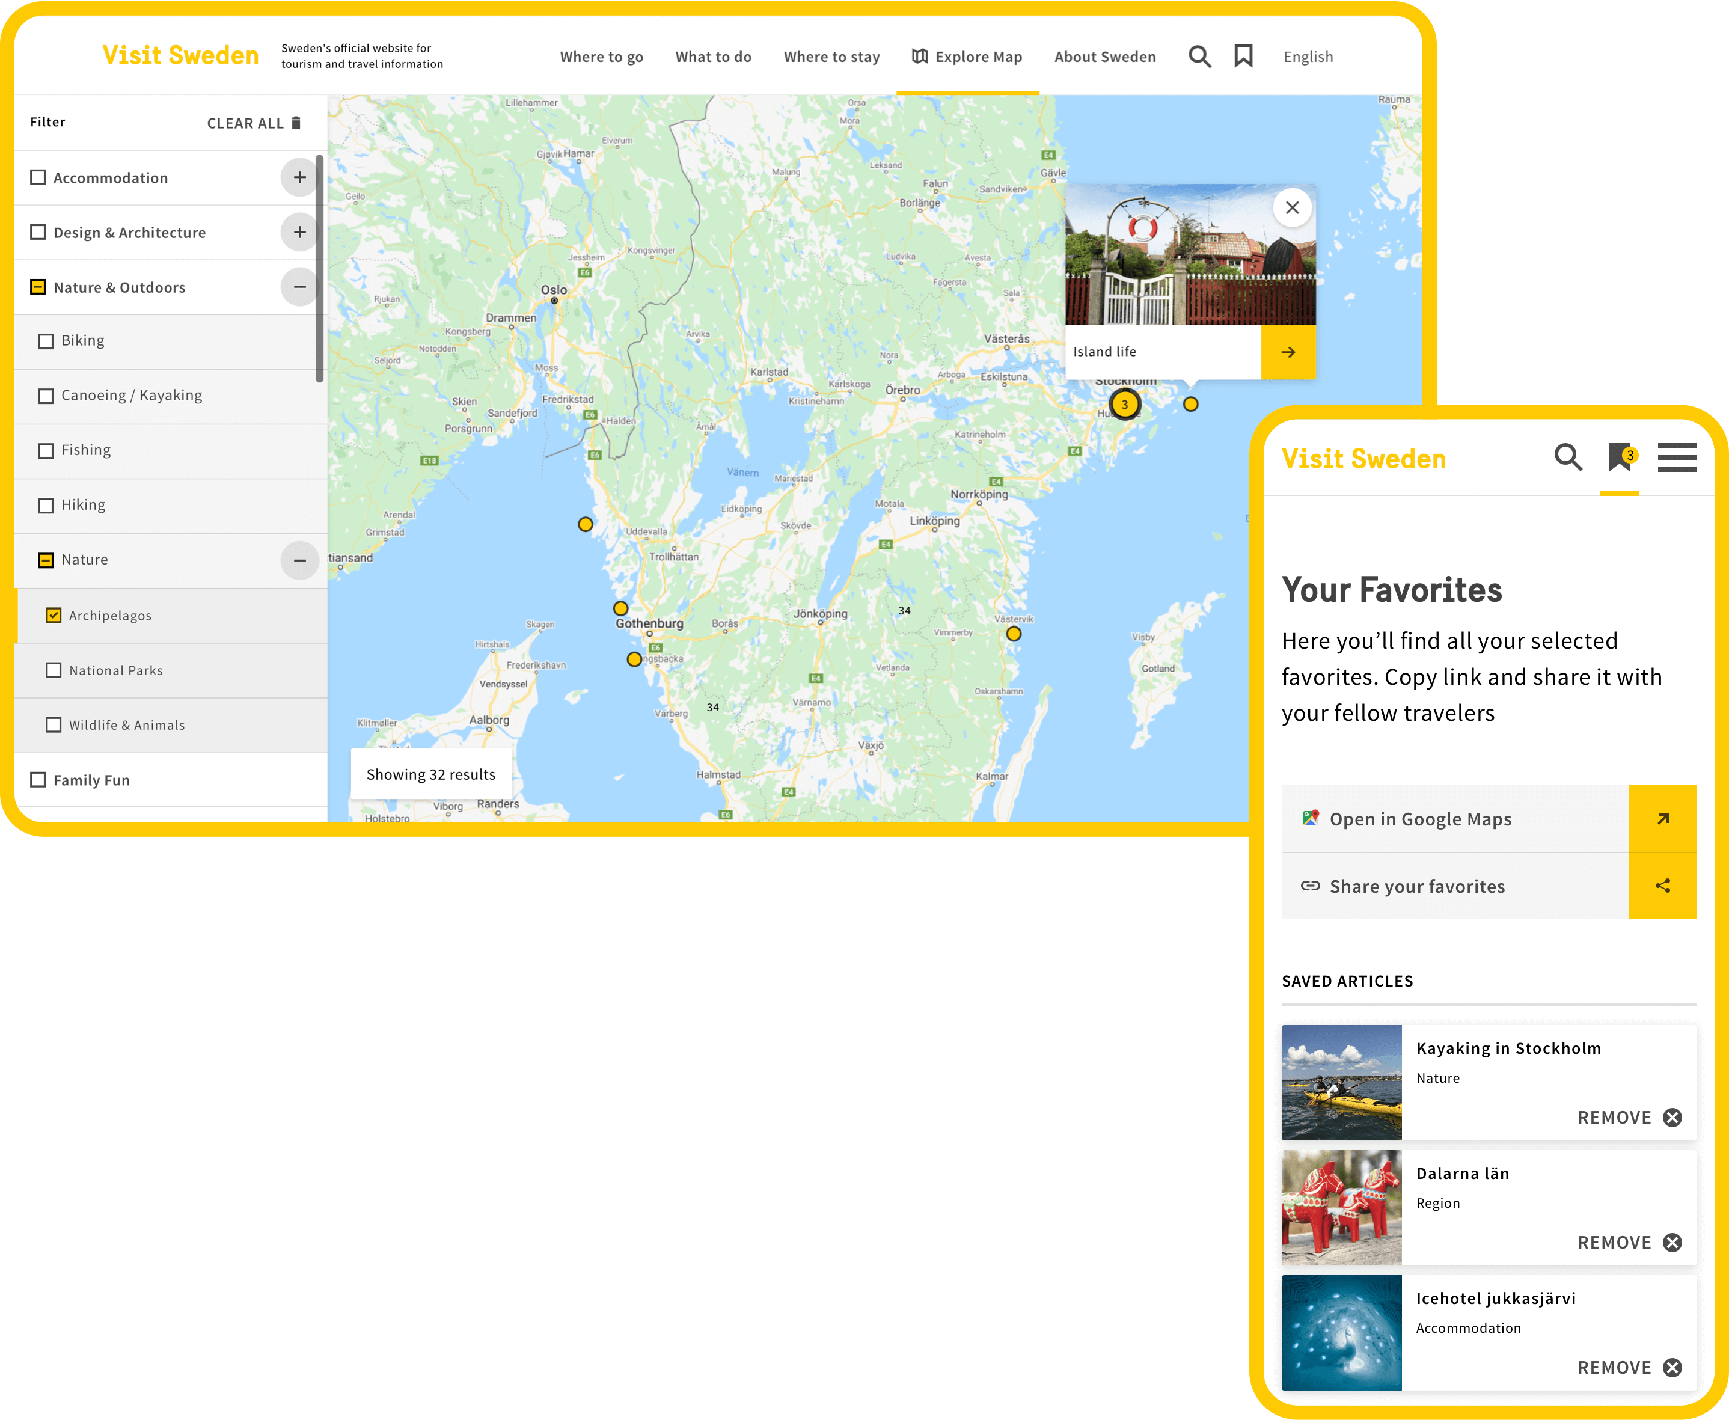Open the Icehotel jukkasjärvi thumbnail
This screenshot has width=1729, height=1420.
tap(1341, 1332)
